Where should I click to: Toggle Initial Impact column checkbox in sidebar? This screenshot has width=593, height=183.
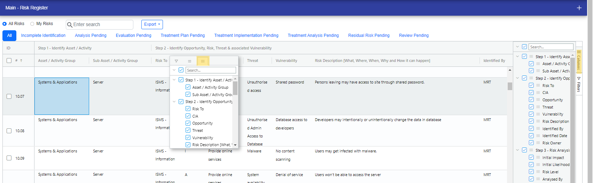tap(531, 157)
